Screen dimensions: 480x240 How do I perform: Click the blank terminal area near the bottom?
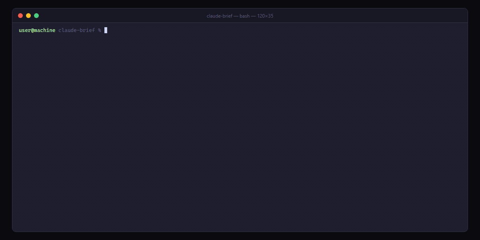[x=240, y=216]
